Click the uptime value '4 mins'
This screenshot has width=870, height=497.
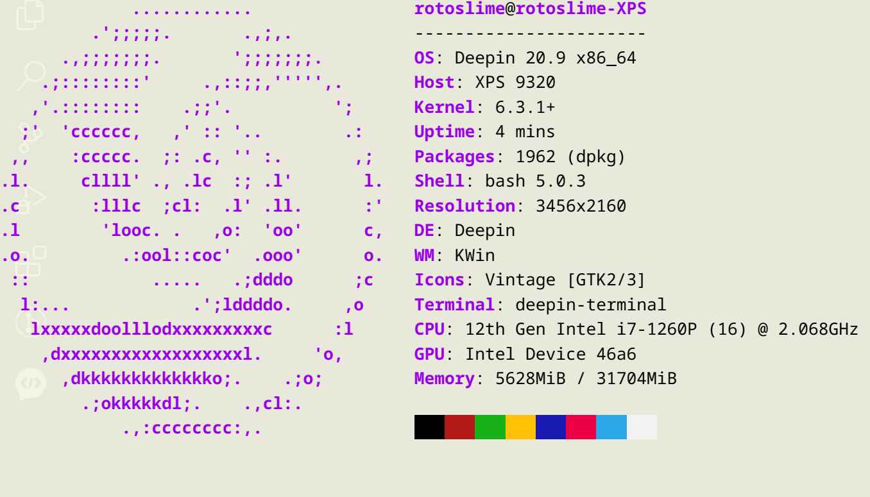[x=525, y=131]
